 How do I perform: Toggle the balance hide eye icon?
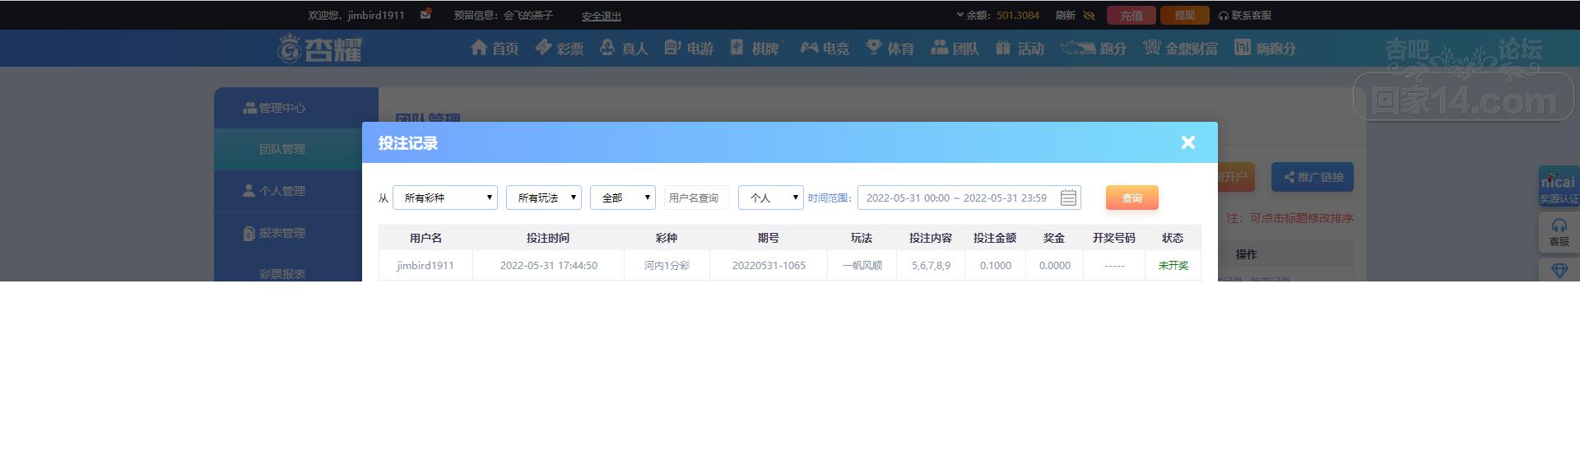(1089, 15)
